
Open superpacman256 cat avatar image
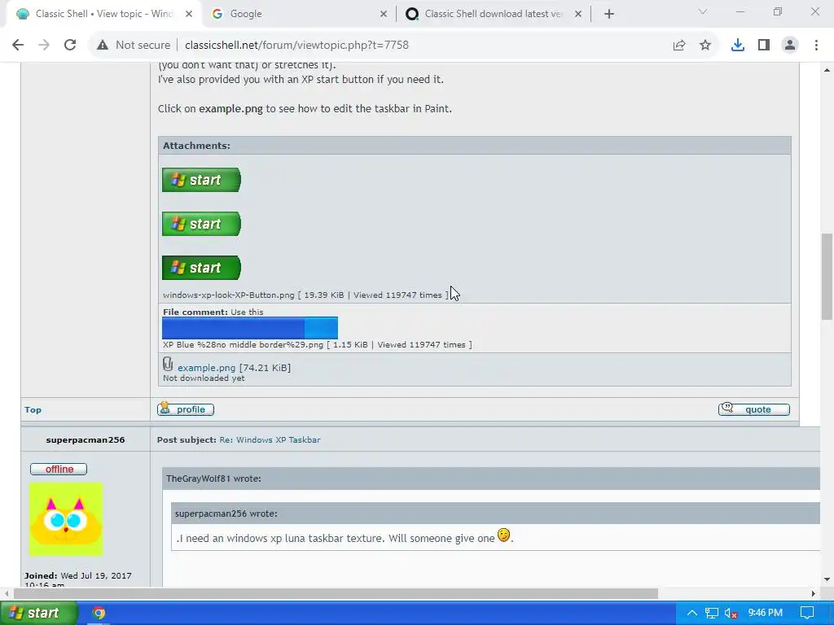tap(66, 519)
